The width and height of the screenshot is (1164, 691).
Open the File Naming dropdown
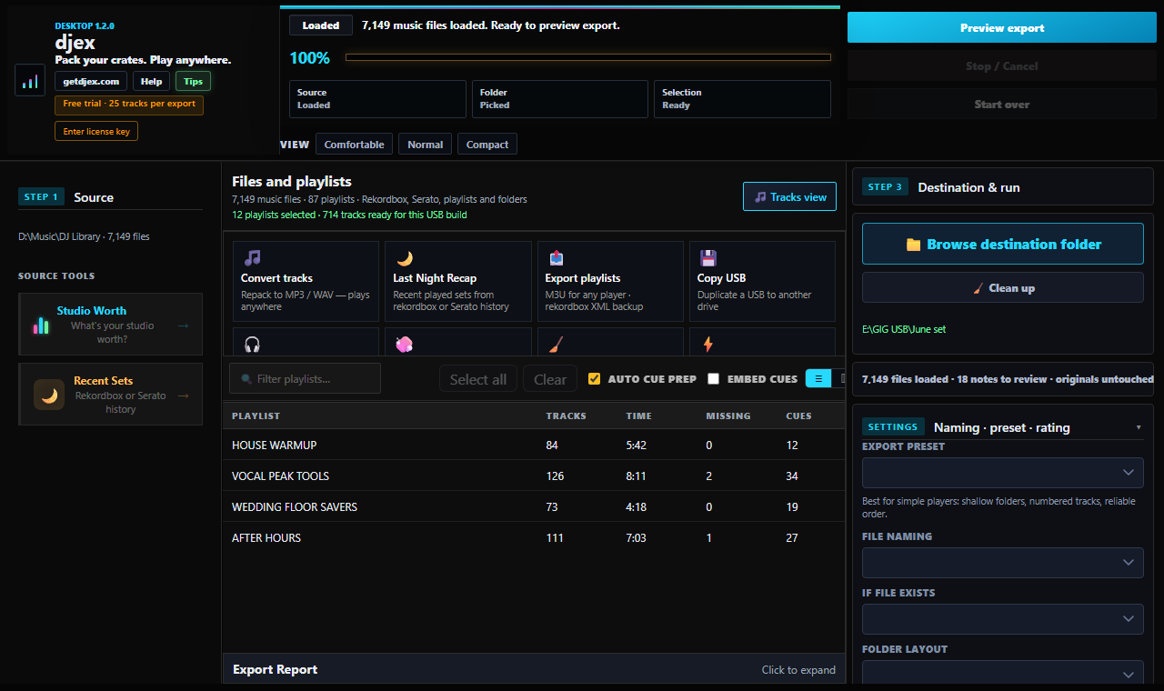pyautogui.click(x=1003, y=563)
